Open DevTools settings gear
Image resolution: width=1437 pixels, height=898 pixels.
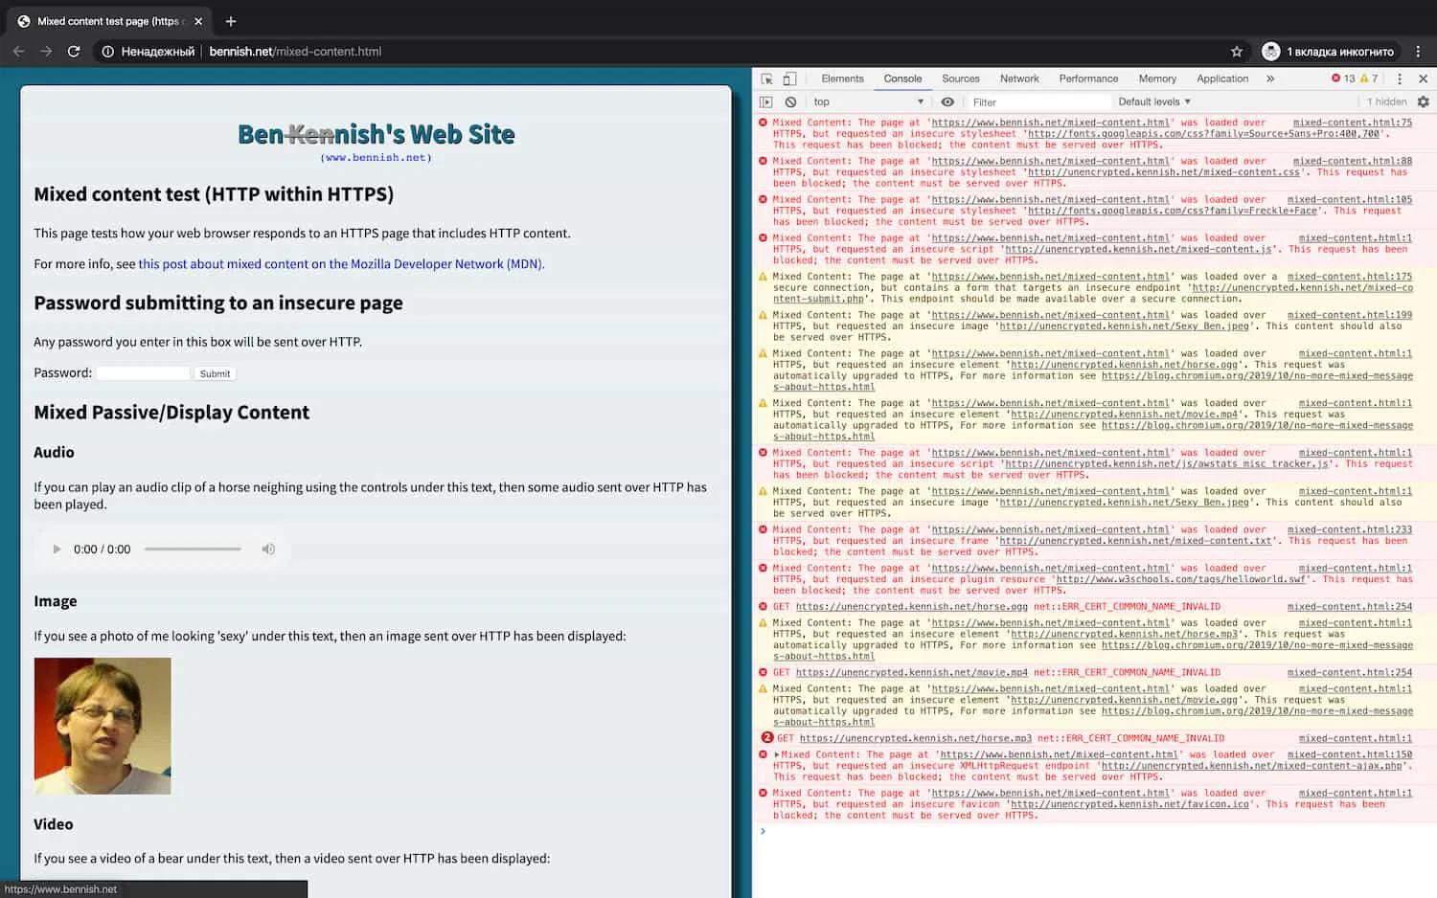[1422, 101]
